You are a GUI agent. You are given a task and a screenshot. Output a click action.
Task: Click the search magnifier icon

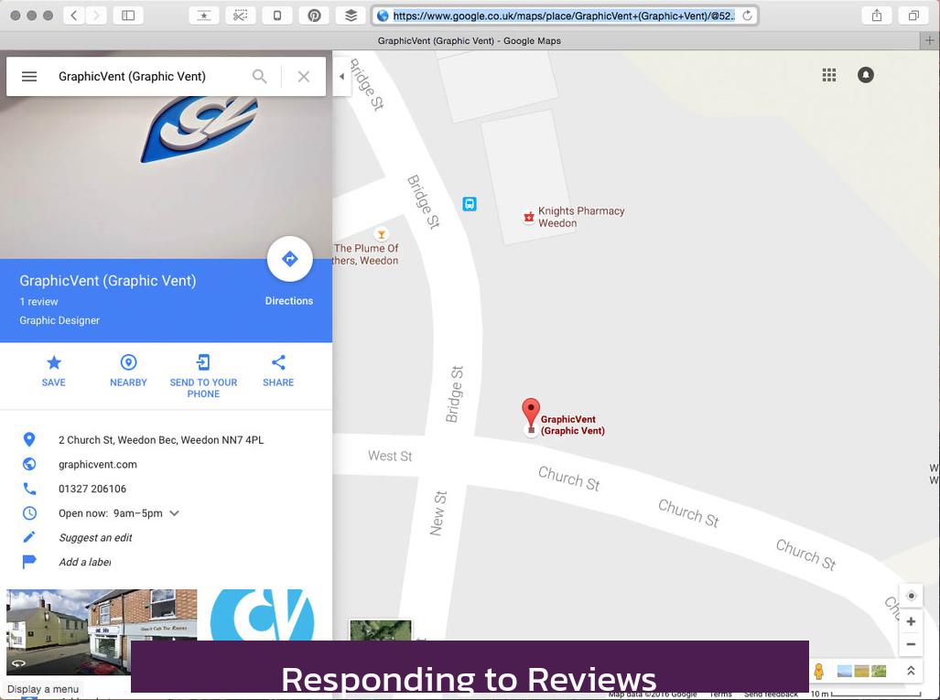pyautogui.click(x=260, y=76)
